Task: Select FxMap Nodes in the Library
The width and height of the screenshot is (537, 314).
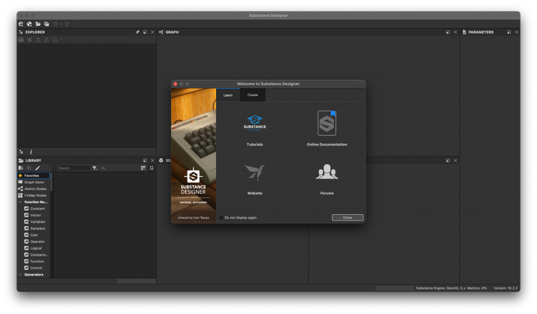Action: [x=33, y=195]
